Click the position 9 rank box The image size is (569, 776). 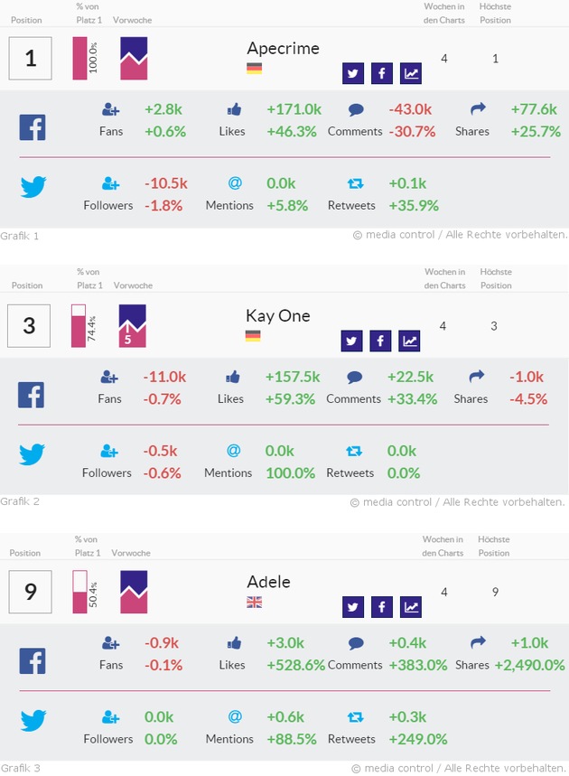pos(31,592)
